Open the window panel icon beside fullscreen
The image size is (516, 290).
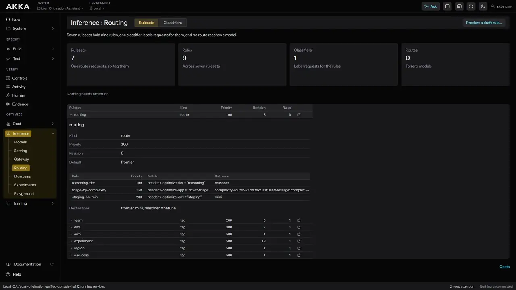point(459,6)
